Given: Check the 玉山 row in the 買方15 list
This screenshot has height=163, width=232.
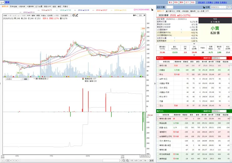Looking at the screenshot, I should point(158,105).
